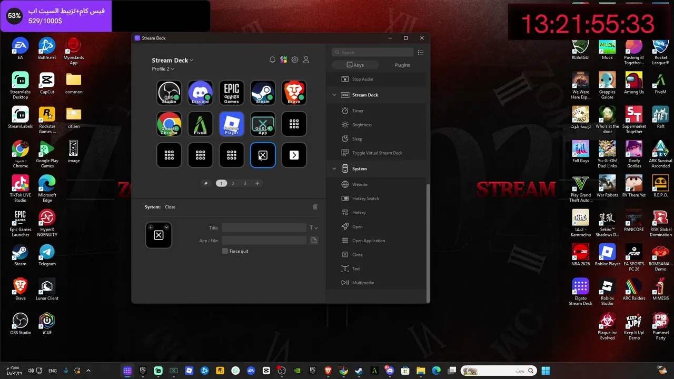Open the iCUE desktop shortcut
674x379 pixels.
click(47, 323)
